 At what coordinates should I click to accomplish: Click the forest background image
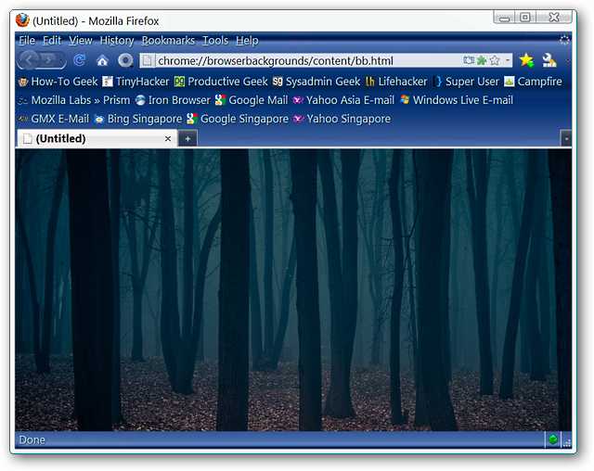tap(293, 290)
